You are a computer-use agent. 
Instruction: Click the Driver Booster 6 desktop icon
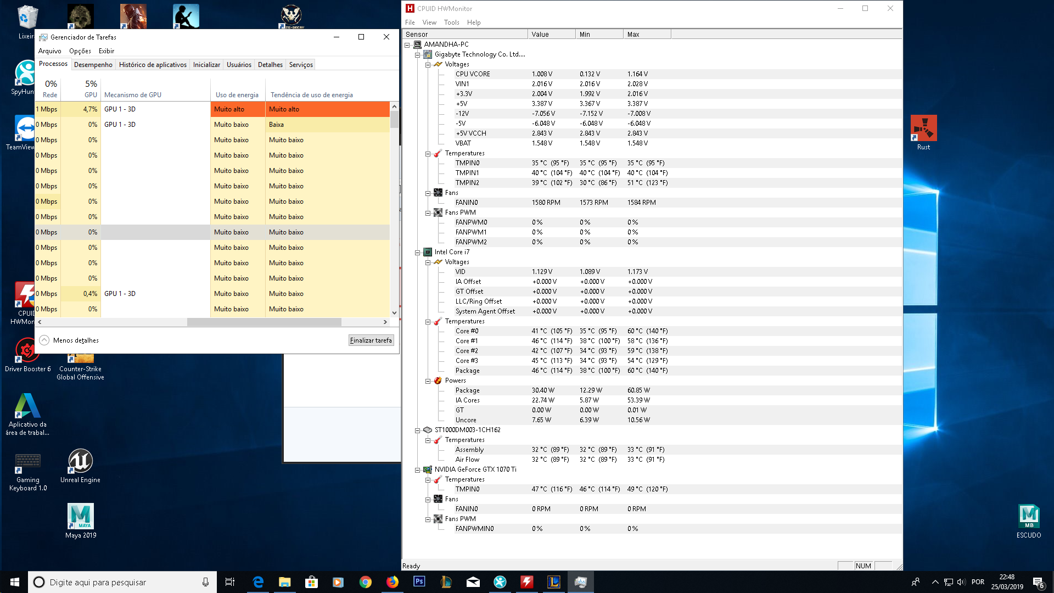pos(27,351)
